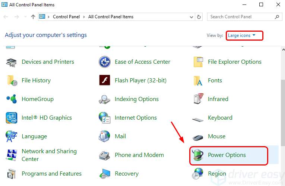Open the Flash Player icon

105,80
